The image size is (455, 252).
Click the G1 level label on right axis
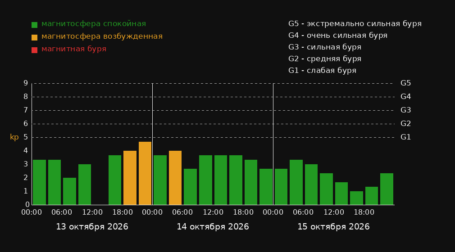(x=405, y=137)
